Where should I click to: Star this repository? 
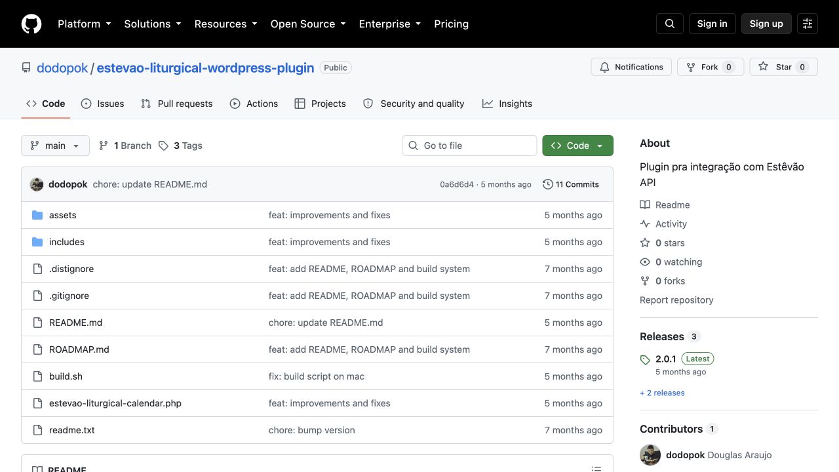pos(784,67)
